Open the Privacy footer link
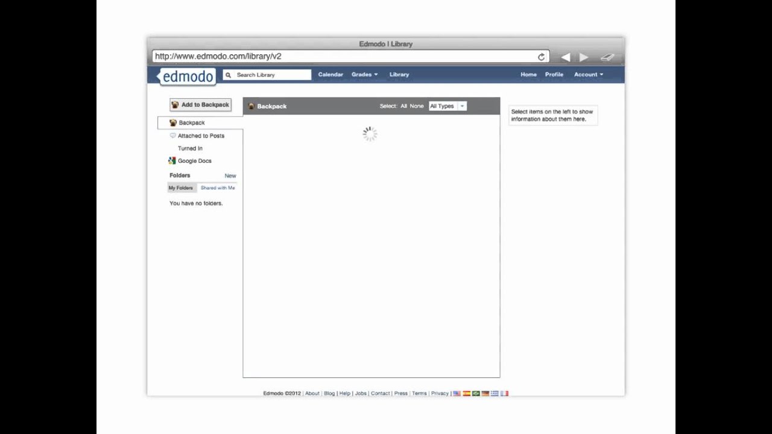 pos(440,394)
